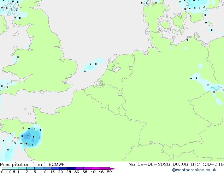Click the above-50 arrow at legend end
224x173 pixels.
(112, 168)
